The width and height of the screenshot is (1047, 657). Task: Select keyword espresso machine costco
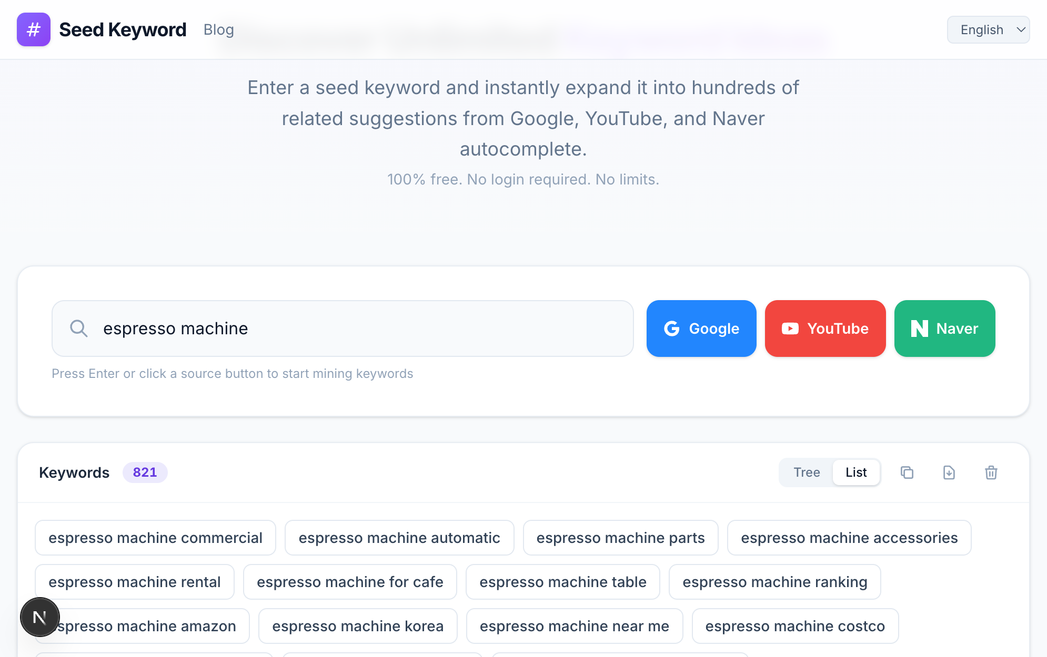click(795, 626)
